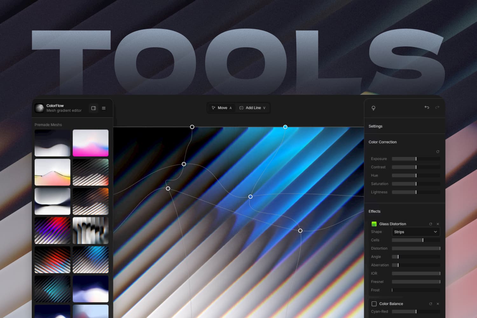Adjust the Frost slider

point(416,290)
